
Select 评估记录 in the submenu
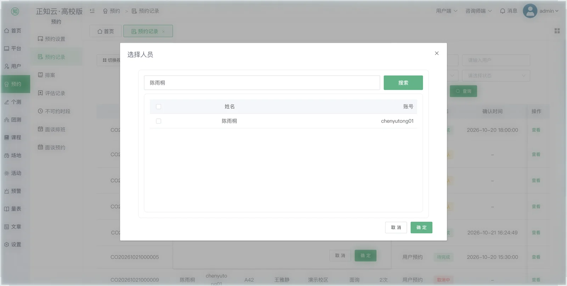click(x=52, y=93)
